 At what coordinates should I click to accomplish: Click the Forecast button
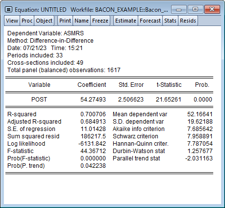(x=150, y=21)
